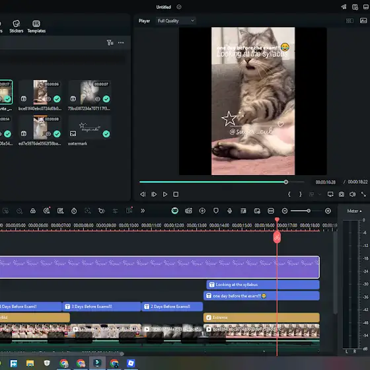
Task: Switch to the Templates tab
Action: [36, 26]
